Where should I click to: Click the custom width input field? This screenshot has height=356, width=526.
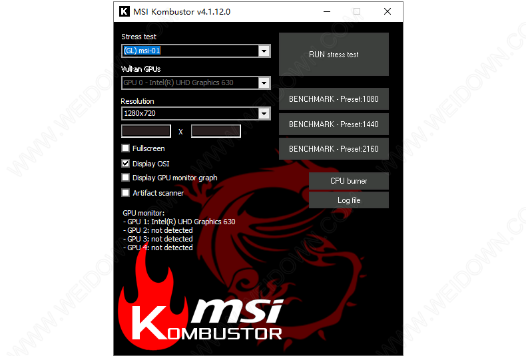pos(146,131)
